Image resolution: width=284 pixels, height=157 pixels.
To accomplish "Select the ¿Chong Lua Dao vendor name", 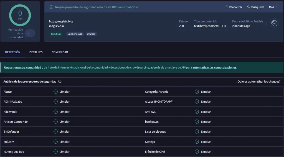I will click(x=14, y=151).
